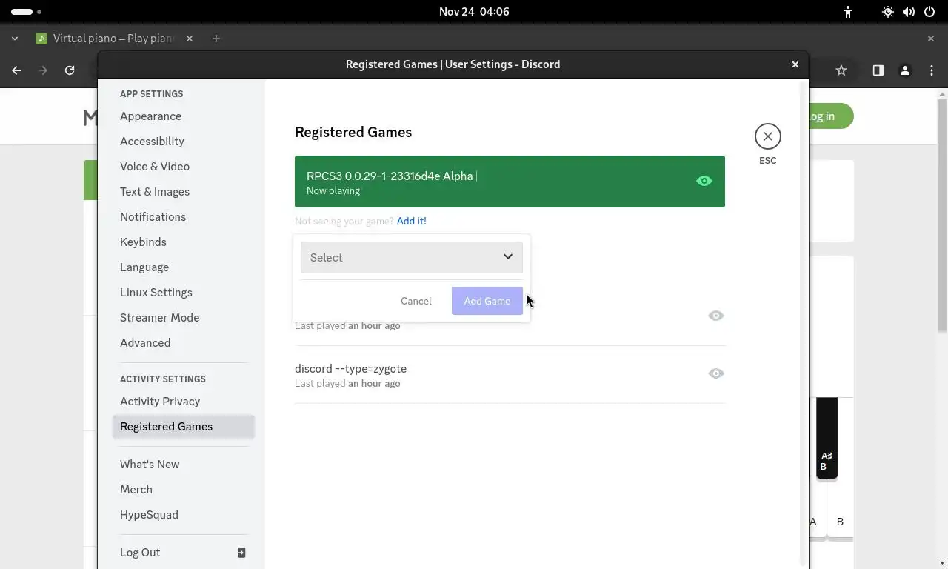The image size is (948, 569).
Task: Toggle eye icon beside the Add Game popup
Action: click(x=715, y=316)
